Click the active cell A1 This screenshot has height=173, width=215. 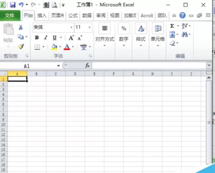tap(17, 79)
